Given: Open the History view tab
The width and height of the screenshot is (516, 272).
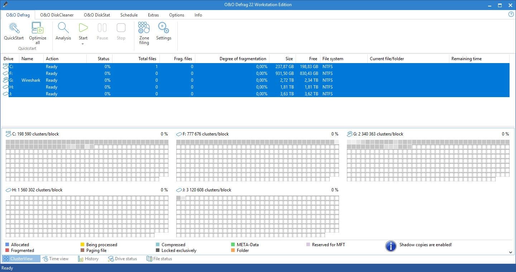Looking at the screenshot, I should click(x=89, y=259).
